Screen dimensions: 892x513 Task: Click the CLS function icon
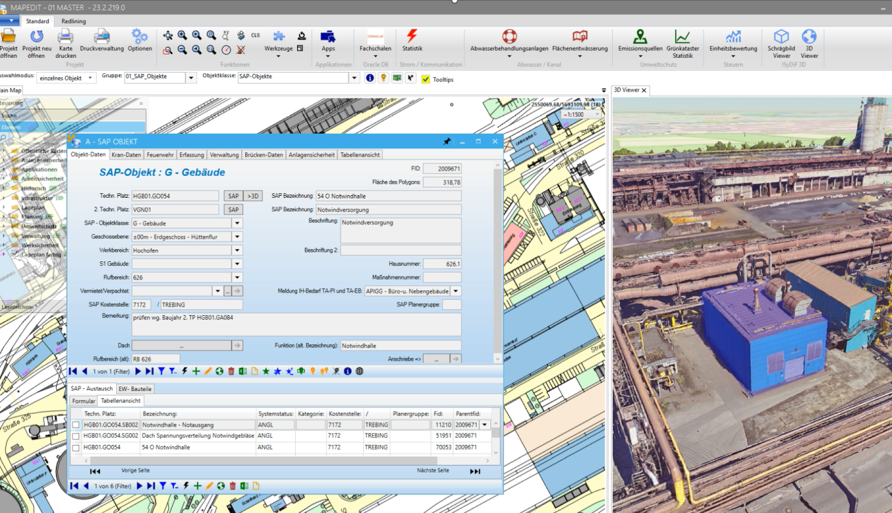pyautogui.click(x=255, y=35)
